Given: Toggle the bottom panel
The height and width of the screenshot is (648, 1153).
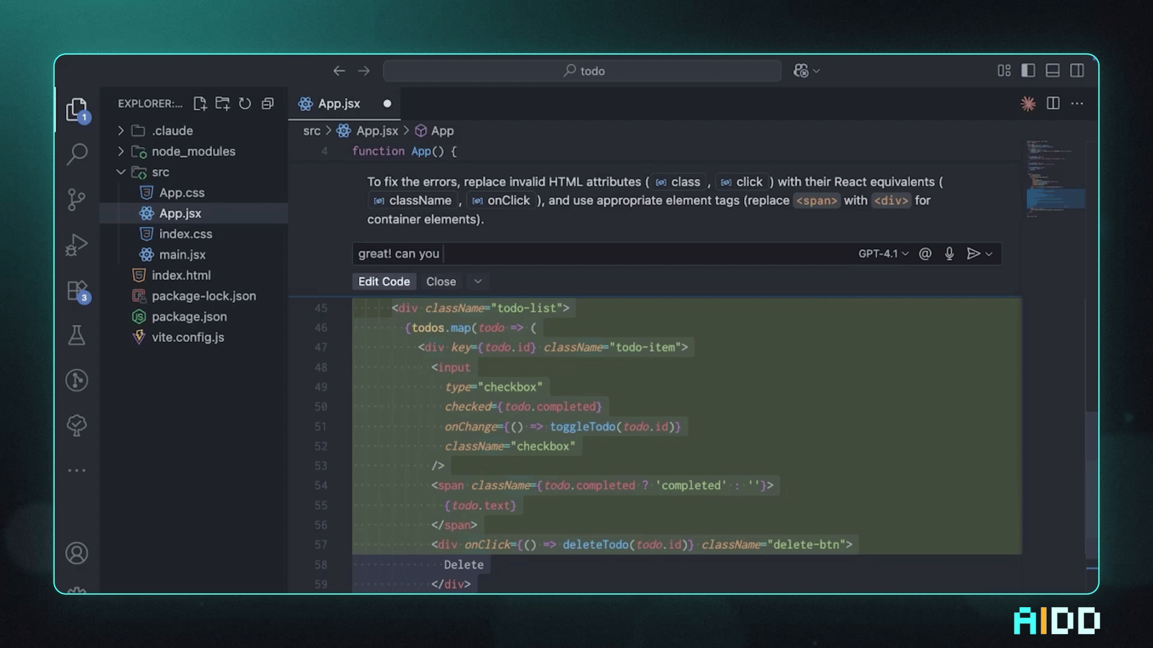Looking at the screenshot, I should pos(1053,71).
